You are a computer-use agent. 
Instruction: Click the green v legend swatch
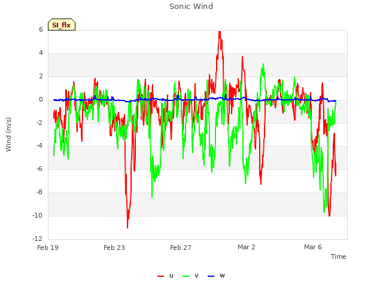coord(186,276)
